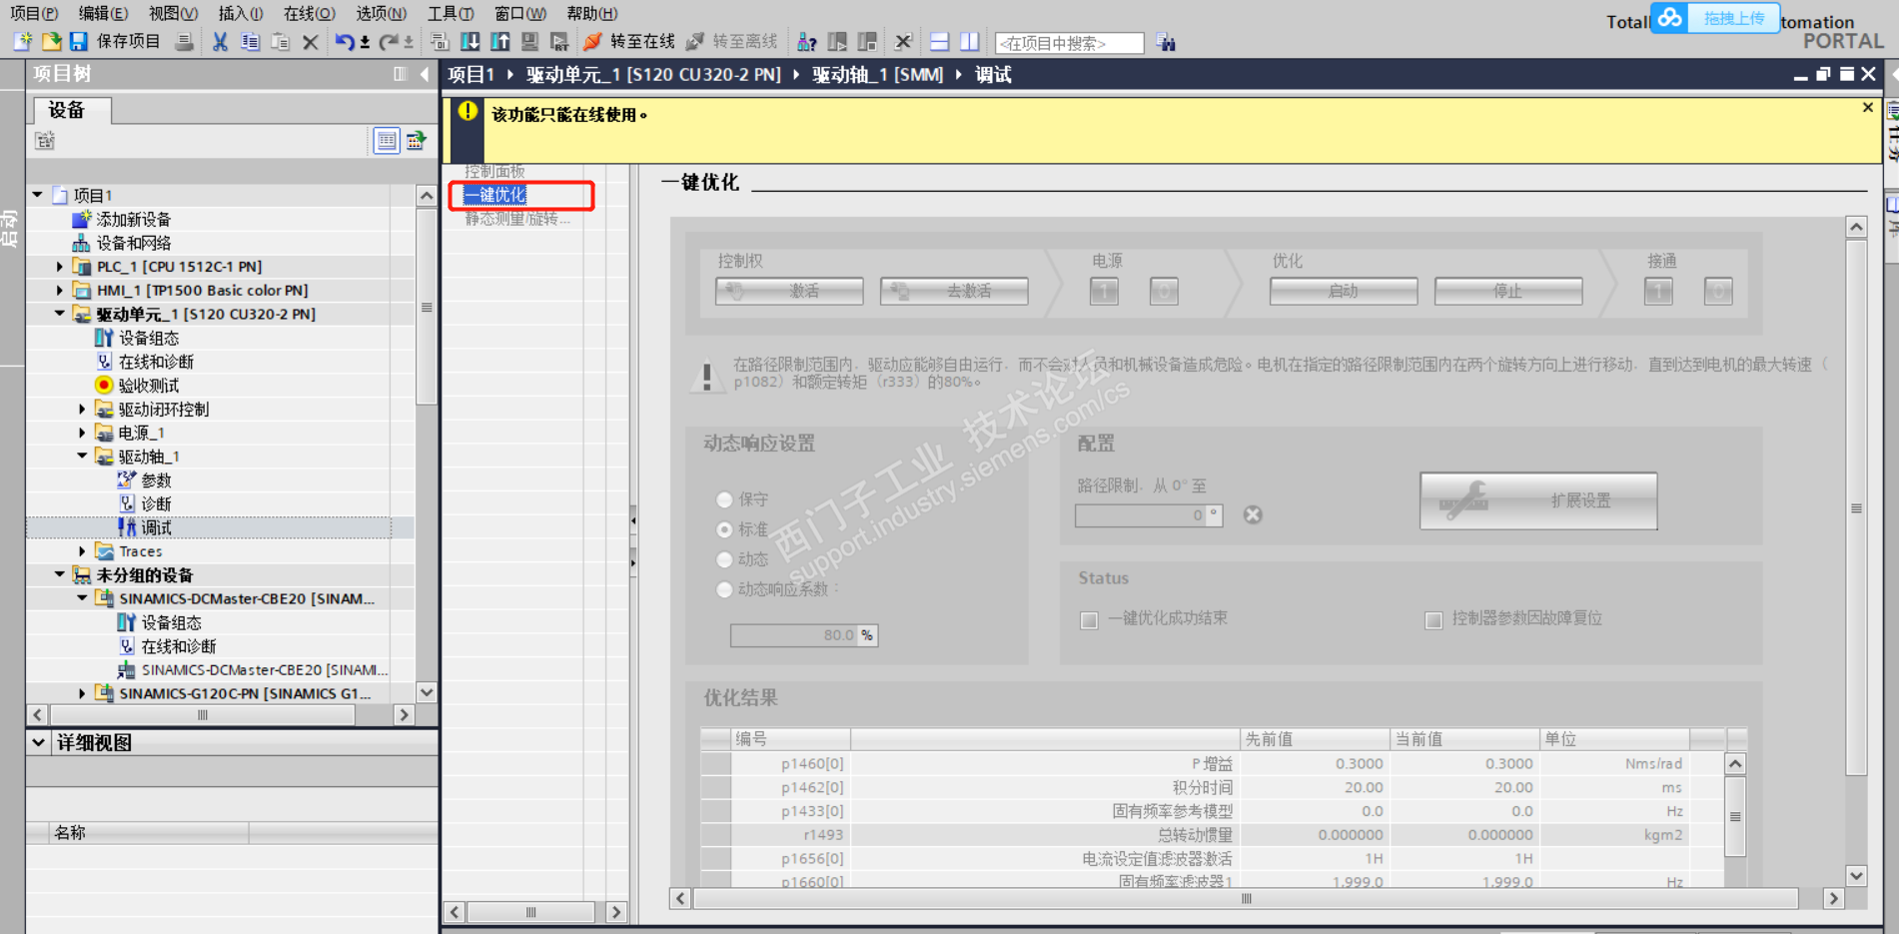
Task: Collapse the 未分组的设备 tree node
Action: pos(60,574)
